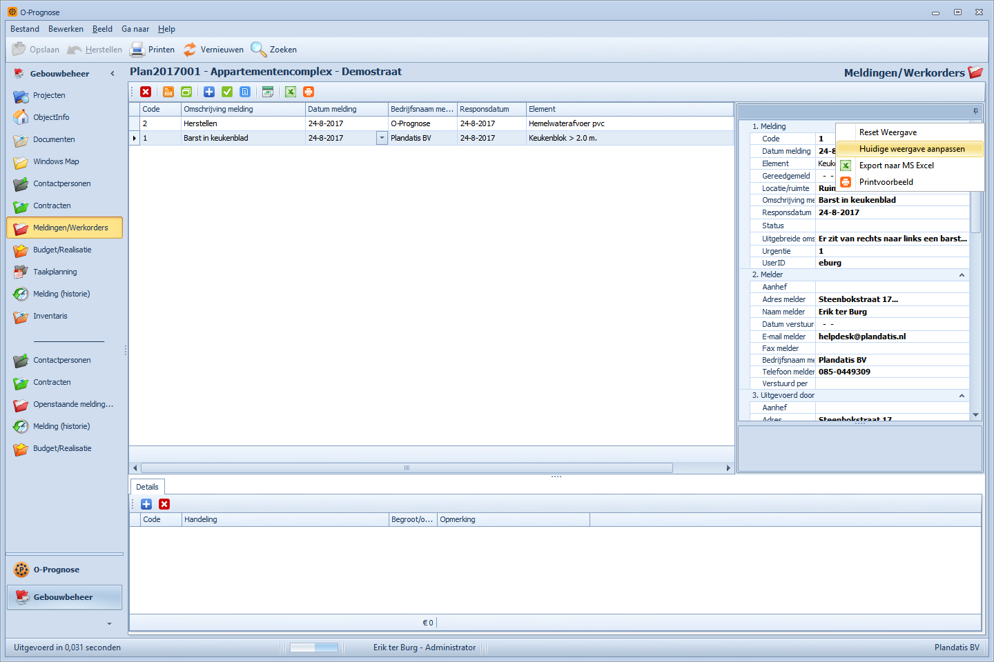Choose Reset Weergave in the context menu
Image resolution: width=994 pixels, height=662 pixels.
(x=910, y=132)
